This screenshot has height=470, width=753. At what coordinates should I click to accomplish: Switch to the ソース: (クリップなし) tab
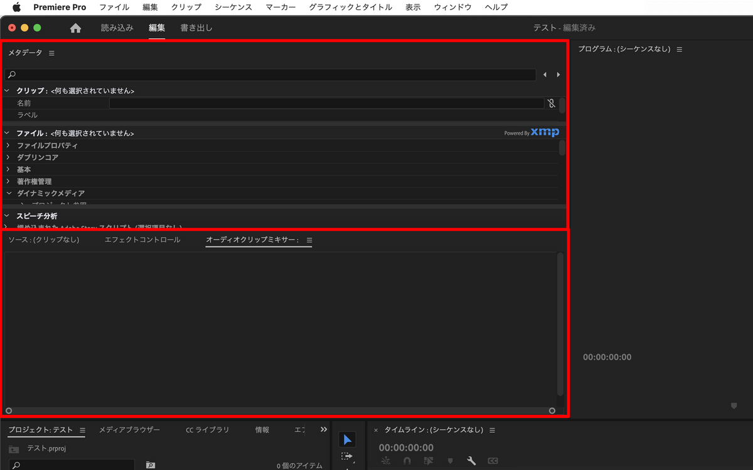click(x=44, y=240)
